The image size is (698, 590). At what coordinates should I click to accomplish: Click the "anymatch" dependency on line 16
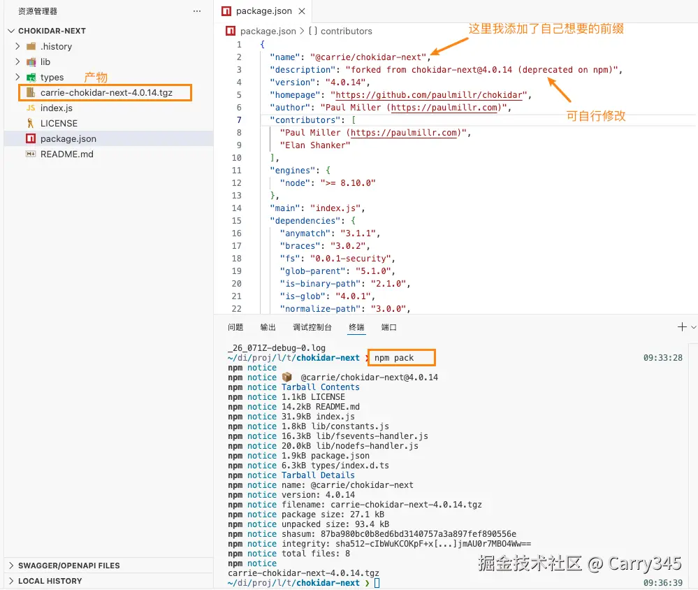305,233
